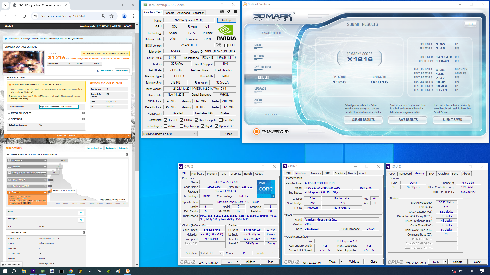Viewport: 490px width, 275px height.
Task: Click the GPU-Z refresh icon
Action: 229,12
